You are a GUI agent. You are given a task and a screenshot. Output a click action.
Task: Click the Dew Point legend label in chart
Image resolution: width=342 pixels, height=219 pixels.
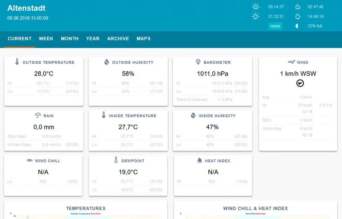coord(96,214)
